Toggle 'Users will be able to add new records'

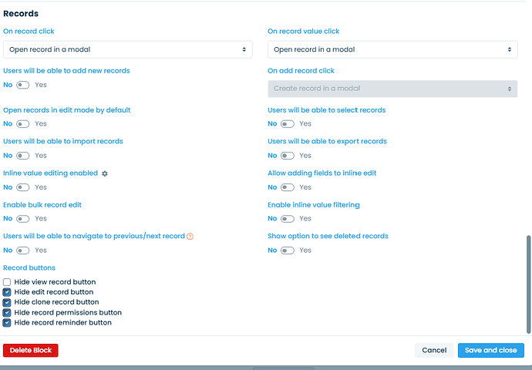23,85
